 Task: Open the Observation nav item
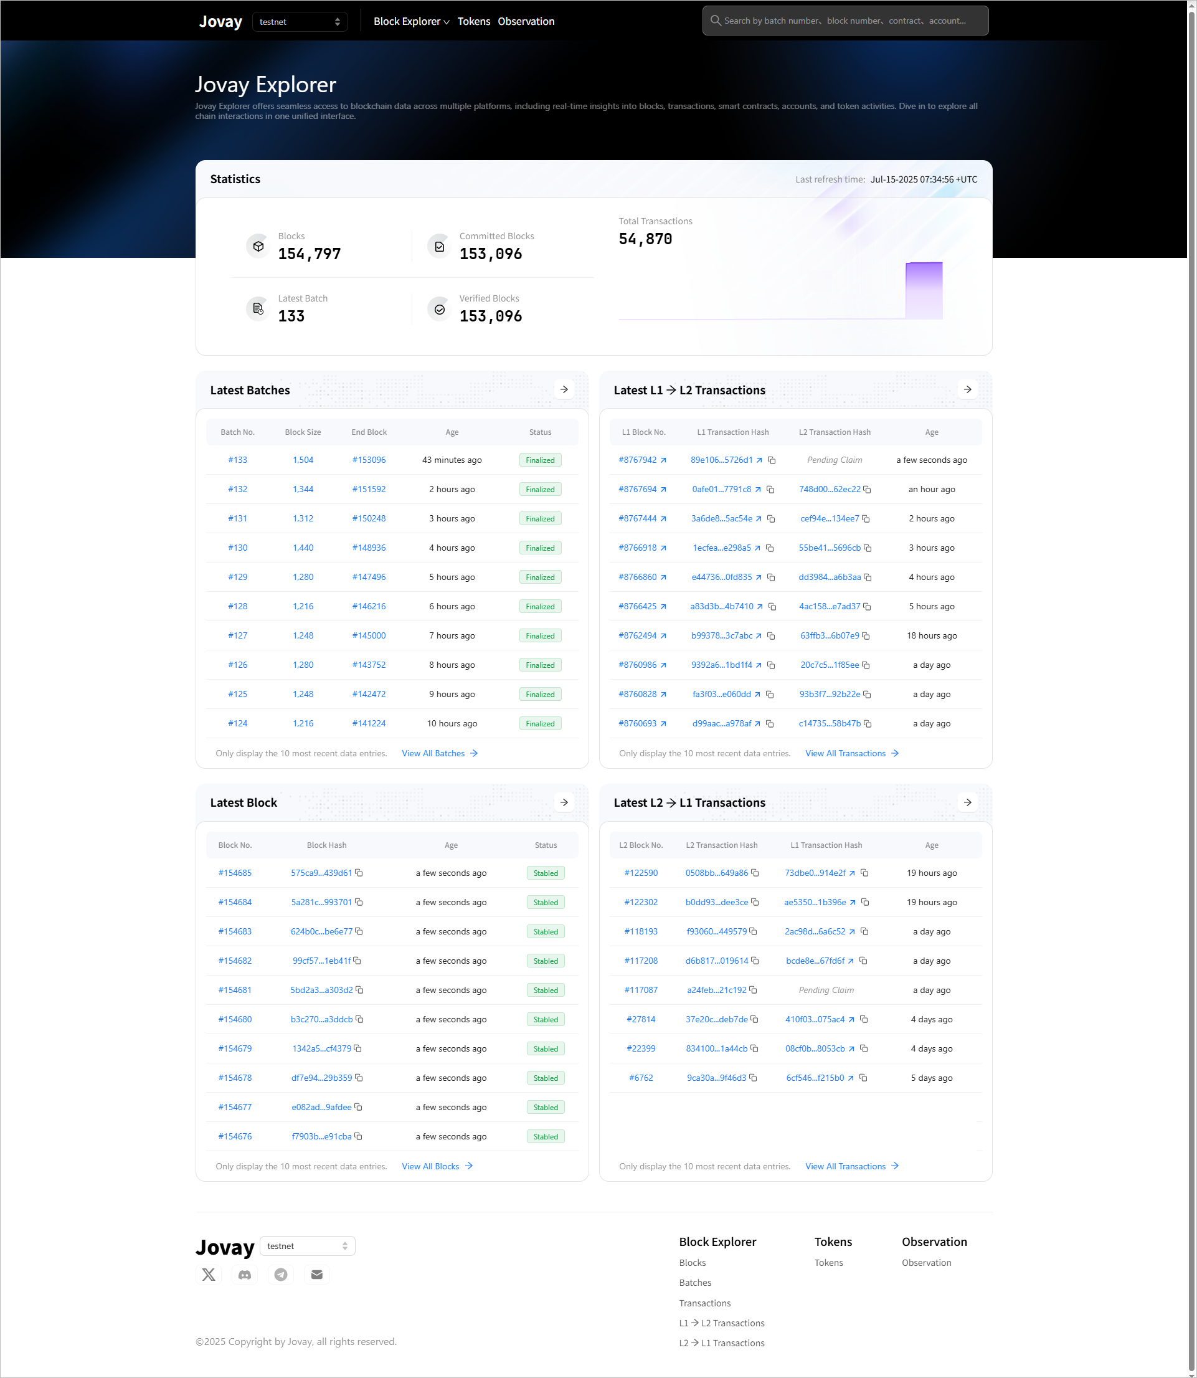click(x=526, y=21)
